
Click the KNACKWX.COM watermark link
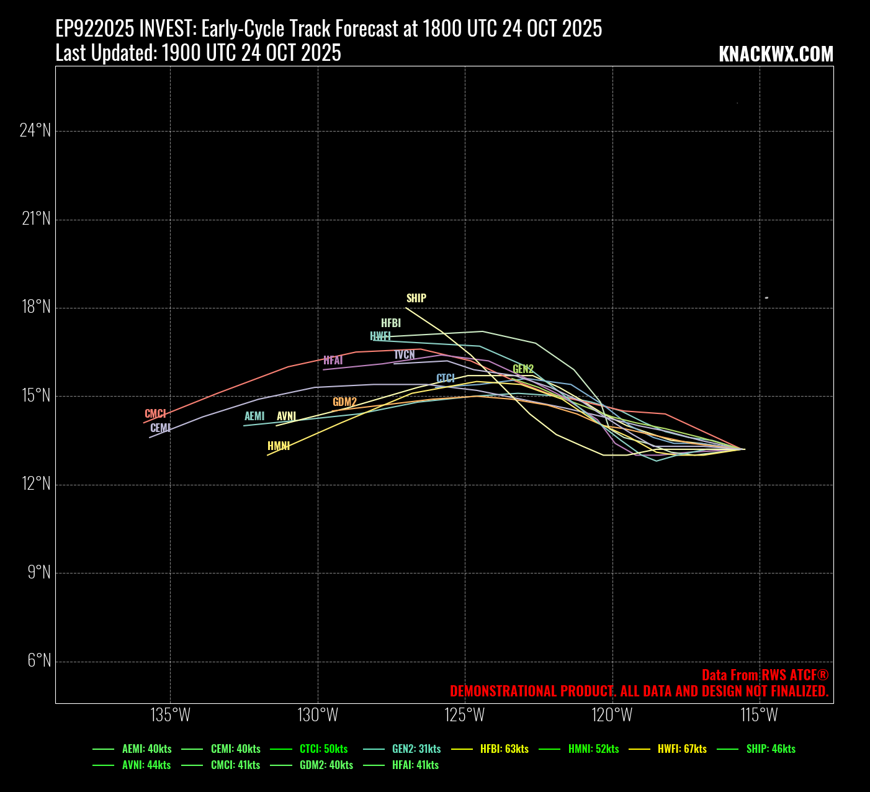776,54
